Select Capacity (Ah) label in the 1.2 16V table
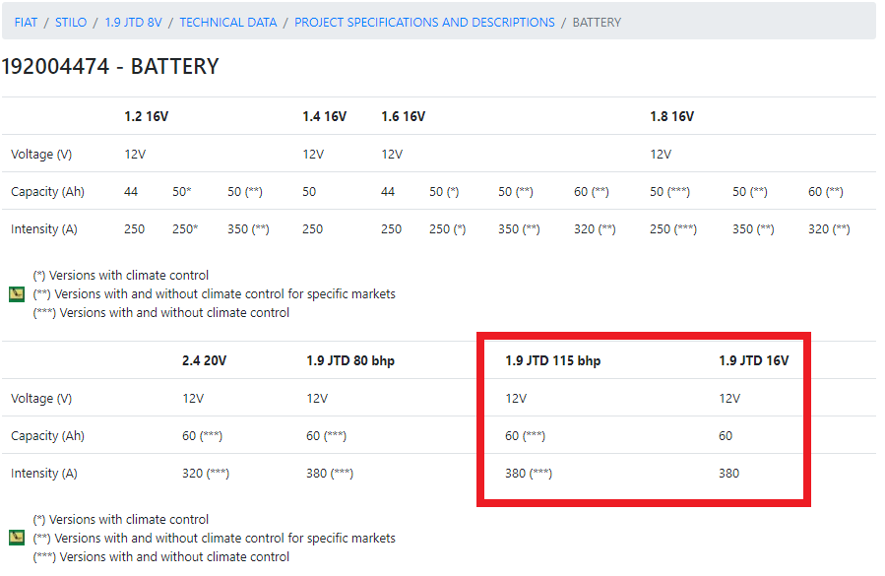The width and height of the screenshot is (885, 576). [47, 192]
